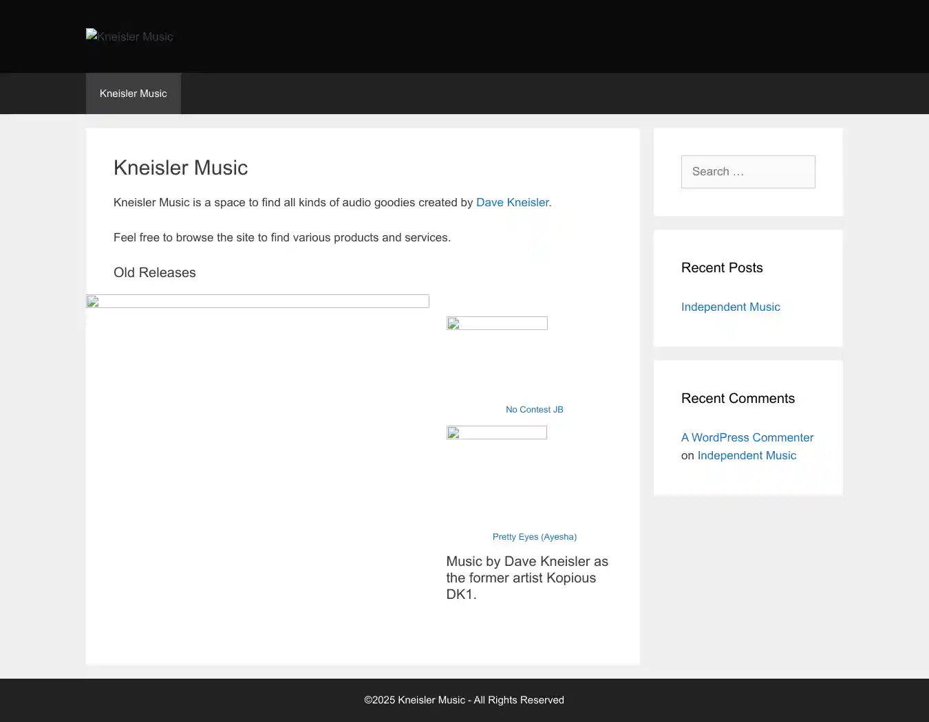Open Independent Music under Recent Posts
Screen dimensions: 929x722
730,307
